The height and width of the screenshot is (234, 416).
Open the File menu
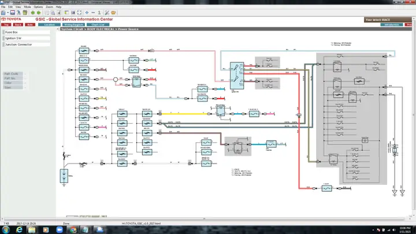(x=3, y=7)
